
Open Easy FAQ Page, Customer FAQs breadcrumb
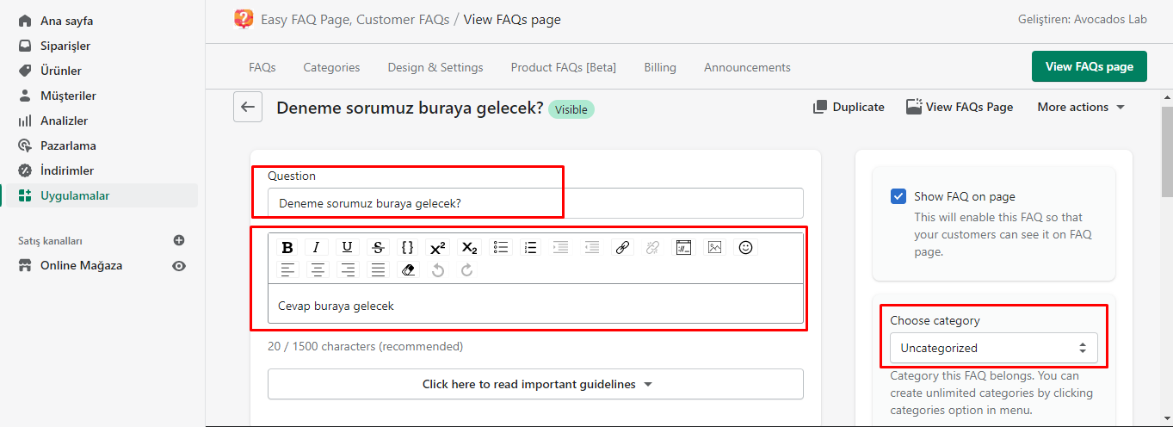[355, 19]
